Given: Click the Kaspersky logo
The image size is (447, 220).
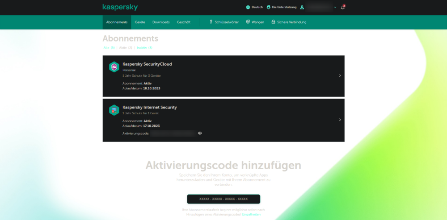Looking at the screenshot, I should [x=120, y=7].
